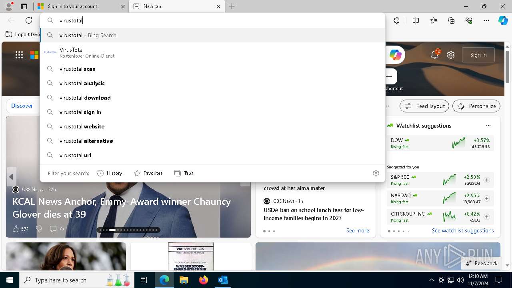Refresh the page with the reload icon
The image size is (512, 288).
coord(29,20)
